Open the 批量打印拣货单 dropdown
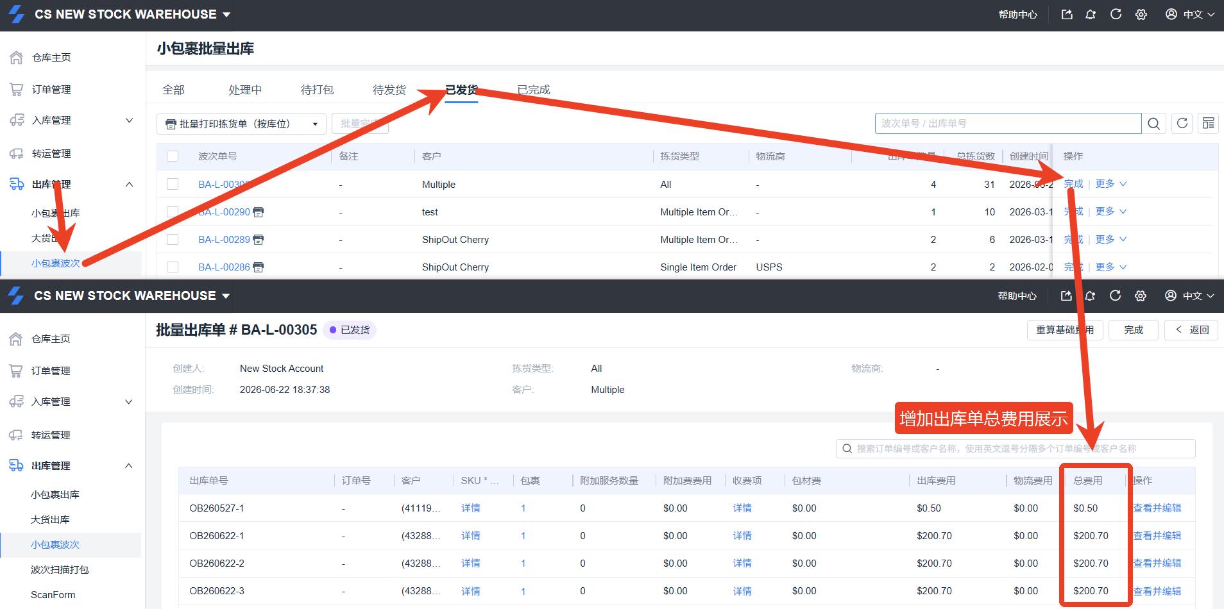1224x609 pixels. [x=241, y=124]
